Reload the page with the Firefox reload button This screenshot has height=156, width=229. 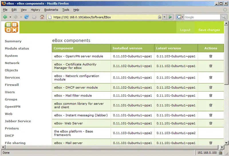coord(27,17)
